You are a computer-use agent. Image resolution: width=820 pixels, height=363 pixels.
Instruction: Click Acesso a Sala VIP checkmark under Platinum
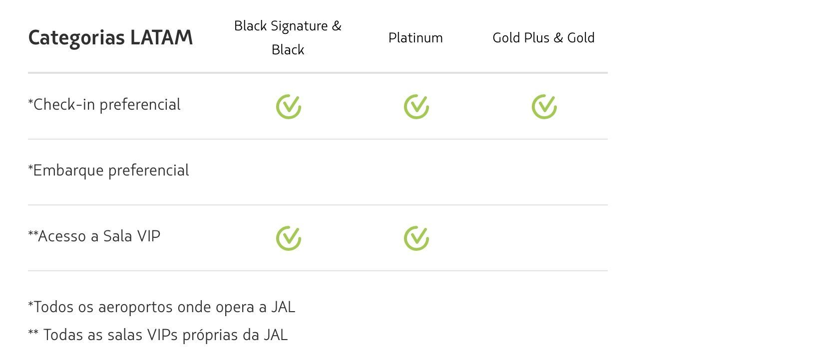pyautogui.click(x=416, y=238)
